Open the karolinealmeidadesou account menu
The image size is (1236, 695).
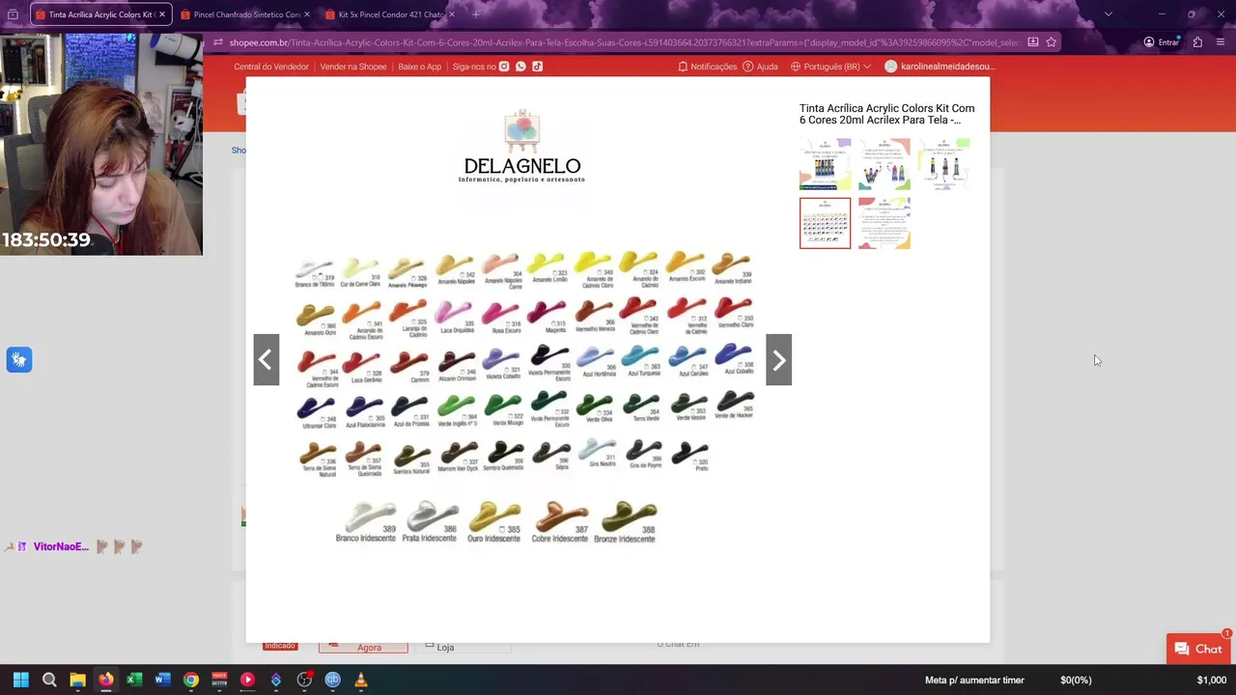click(x=939, y=67)
